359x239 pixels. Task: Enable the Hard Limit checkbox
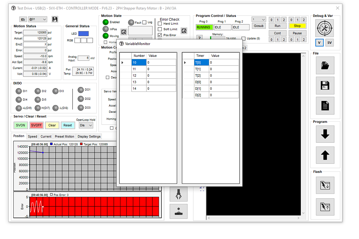tap(160, 24)
